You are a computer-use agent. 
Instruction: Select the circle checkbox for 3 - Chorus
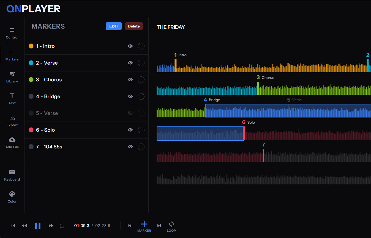(141, 80)
